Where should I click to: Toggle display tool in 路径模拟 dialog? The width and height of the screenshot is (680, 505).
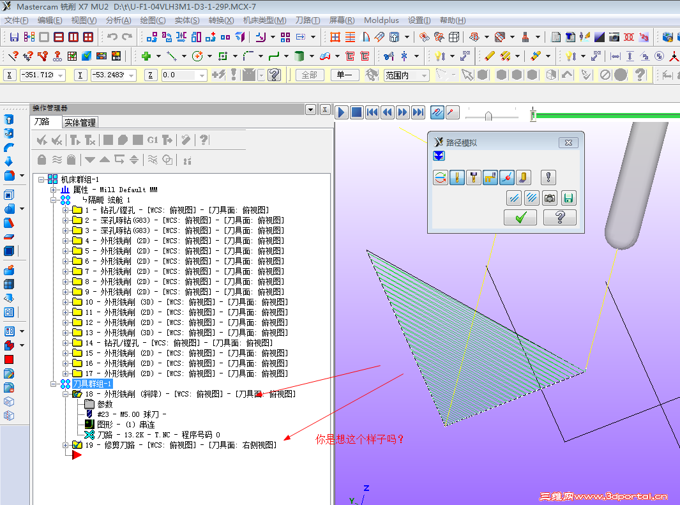[457, 177]
